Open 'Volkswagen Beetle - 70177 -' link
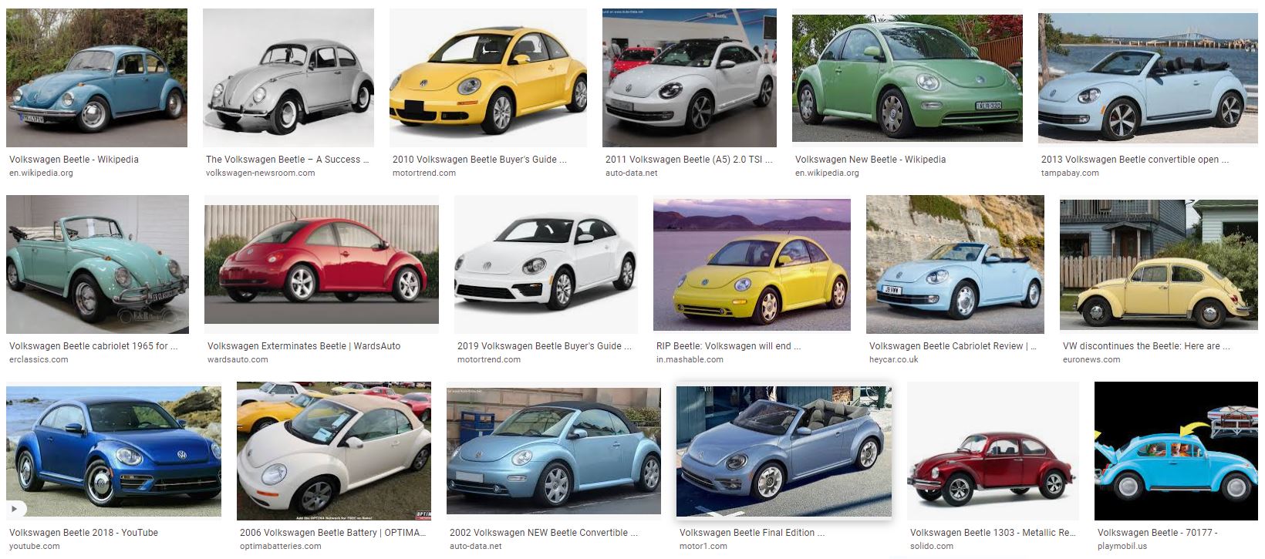Viewport: 1265px width, 559px height. pos(1157,533)
